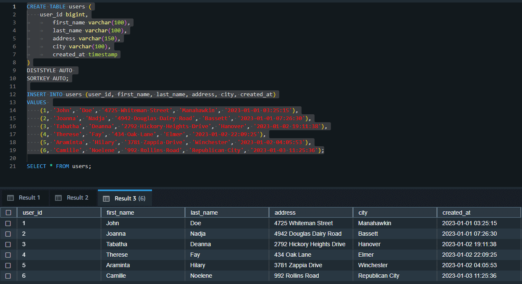Place cursor in SELECT * FROM users line

(59, 166)
